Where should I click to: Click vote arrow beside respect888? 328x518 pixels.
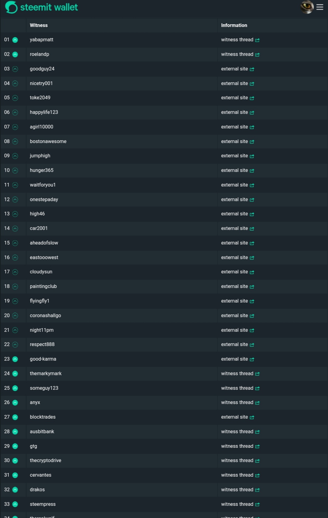coord(15,345)
